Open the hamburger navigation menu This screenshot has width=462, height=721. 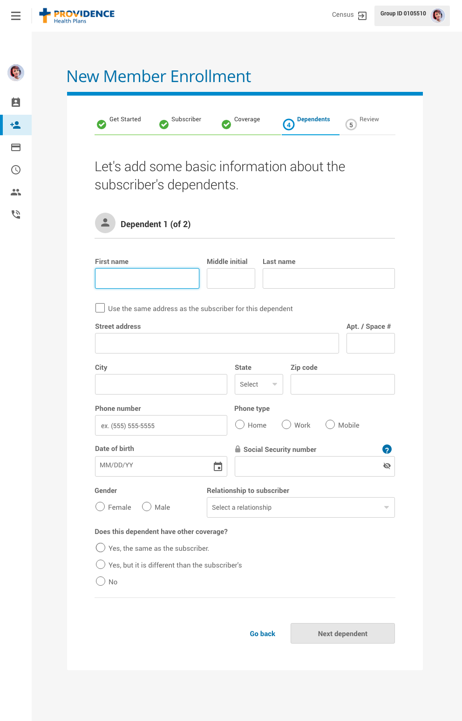16,16
